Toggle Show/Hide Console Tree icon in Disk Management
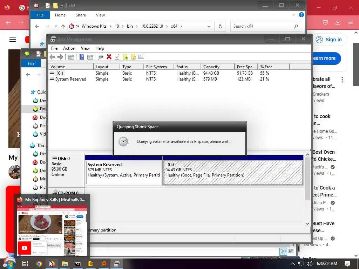 (x=71, y=57)
